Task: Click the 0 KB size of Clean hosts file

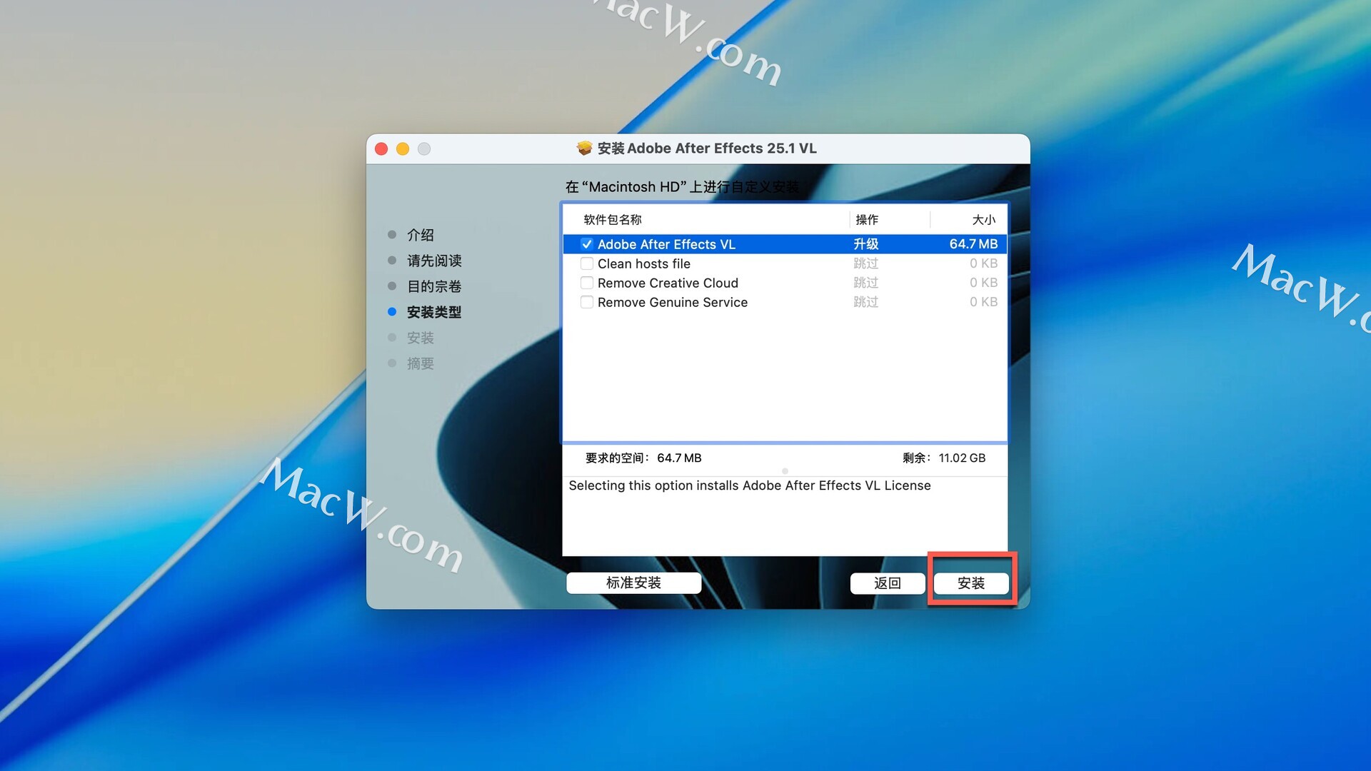Action: coord(983,263)
